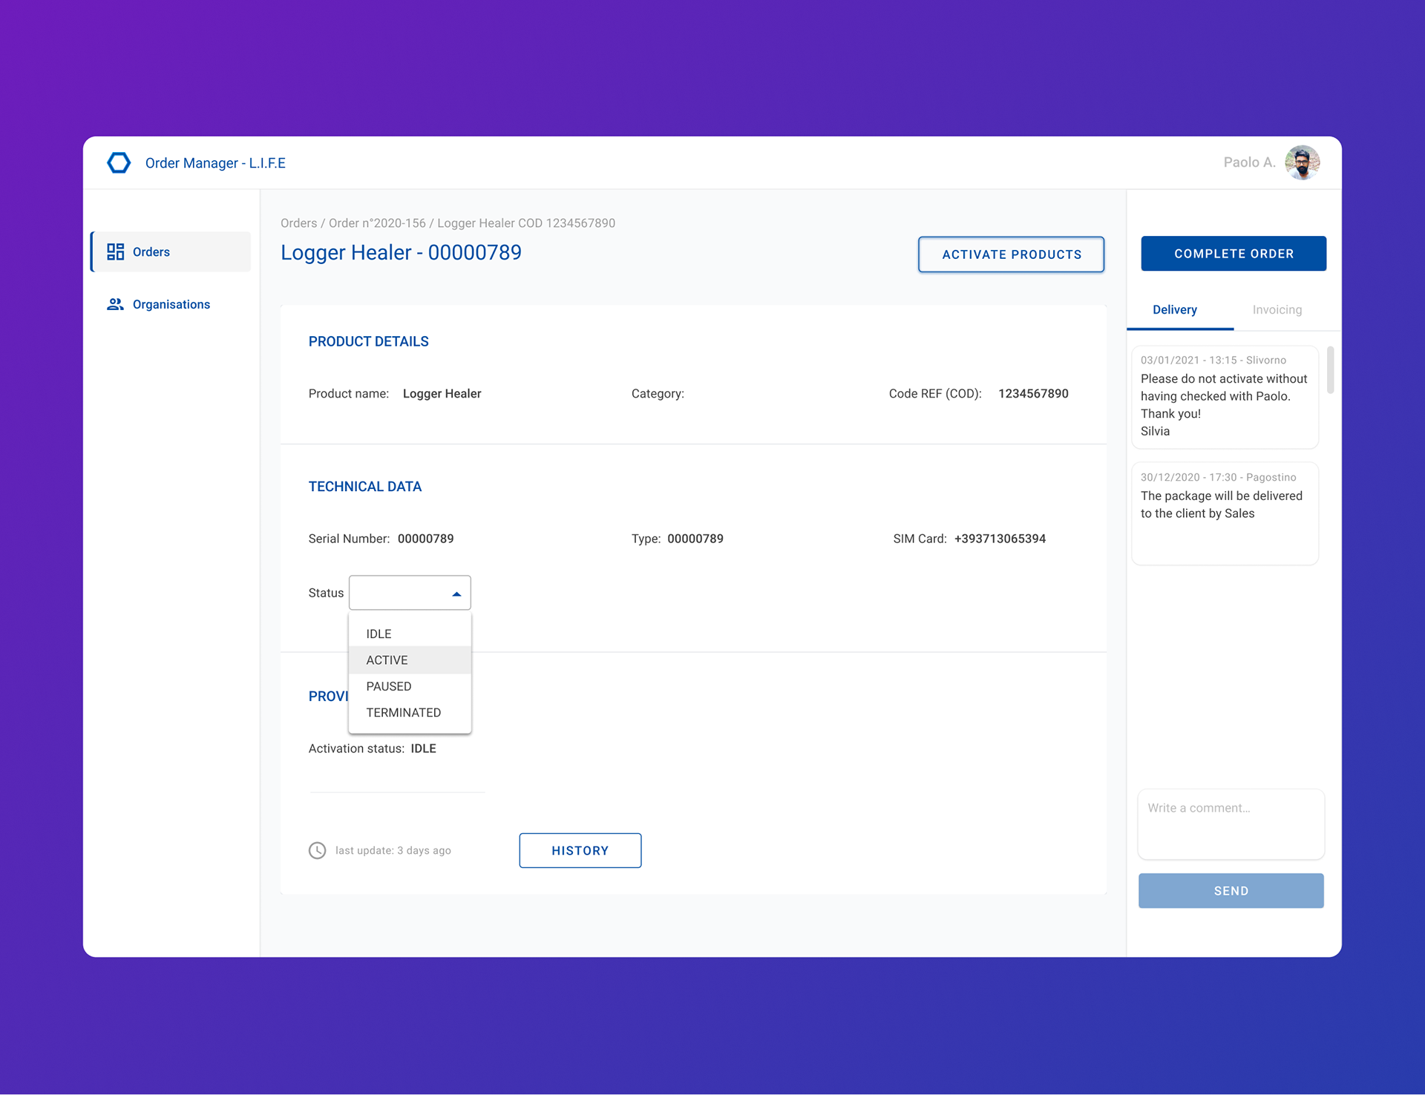
Task: Click the Code REF value 1234567890
Action: point(1033,394)
